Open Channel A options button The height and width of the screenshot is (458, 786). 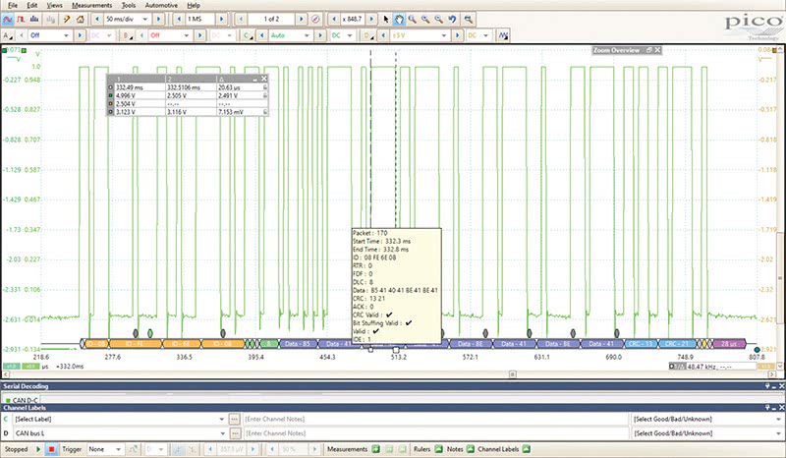click(8, 35)
